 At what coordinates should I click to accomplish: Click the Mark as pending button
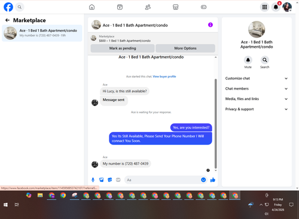[123, 48]
